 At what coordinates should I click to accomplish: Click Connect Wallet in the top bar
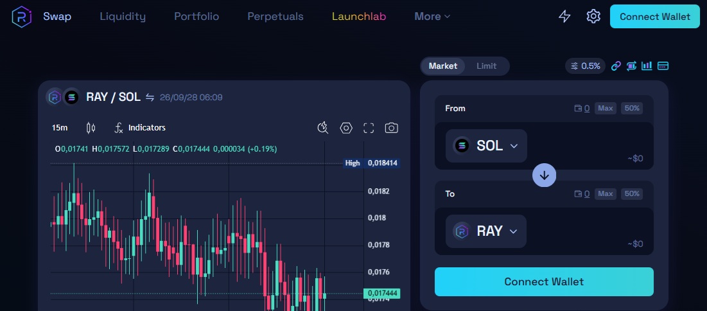(x=655, y=17)
